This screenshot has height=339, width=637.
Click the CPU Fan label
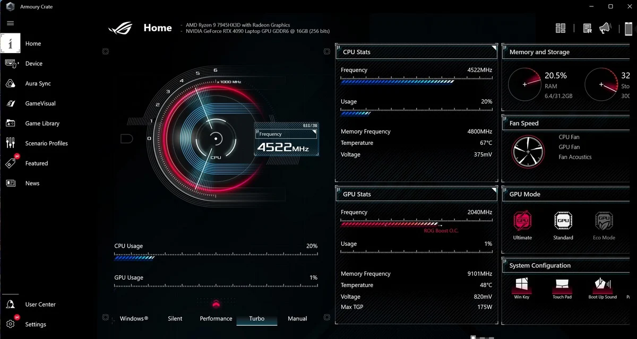click(569, 137)
